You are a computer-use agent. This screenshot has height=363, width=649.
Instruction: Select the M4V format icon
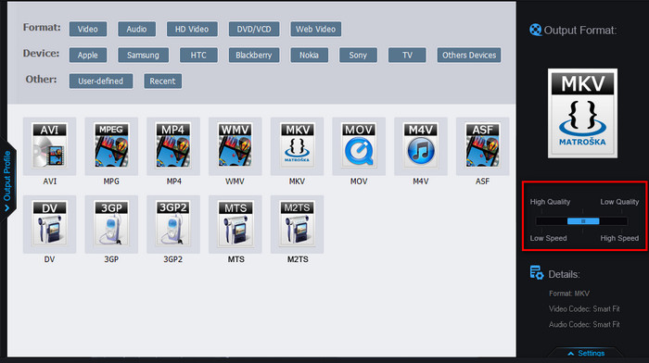(x=421, y=145)
